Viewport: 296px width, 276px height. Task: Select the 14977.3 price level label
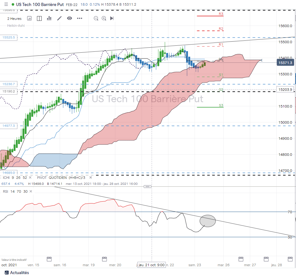click(9, 126)
